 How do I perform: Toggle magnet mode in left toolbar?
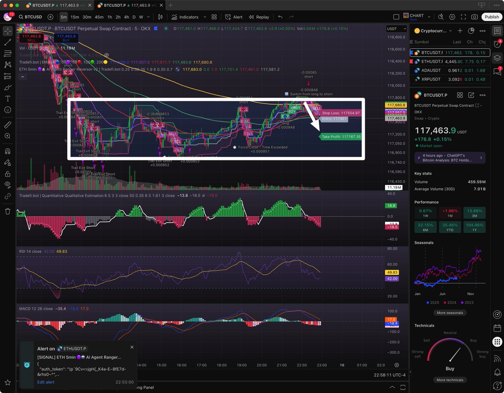(x=8, y=151)
